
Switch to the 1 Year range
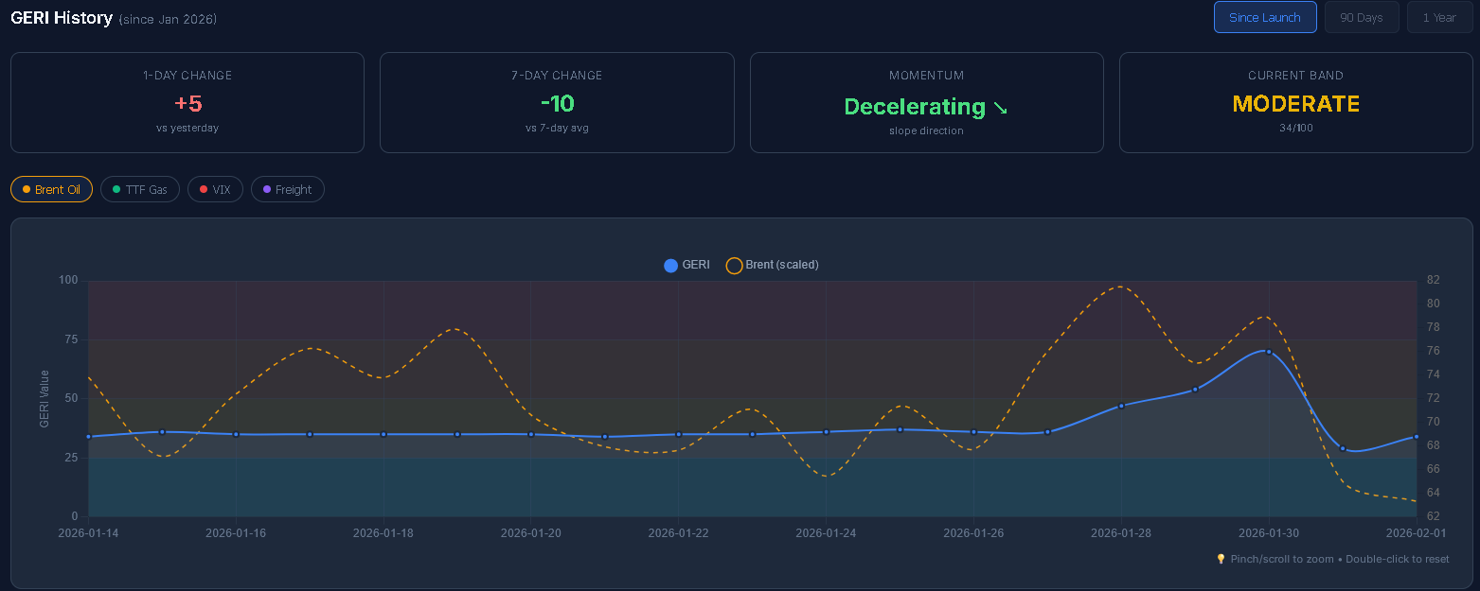click(1438, 17)
